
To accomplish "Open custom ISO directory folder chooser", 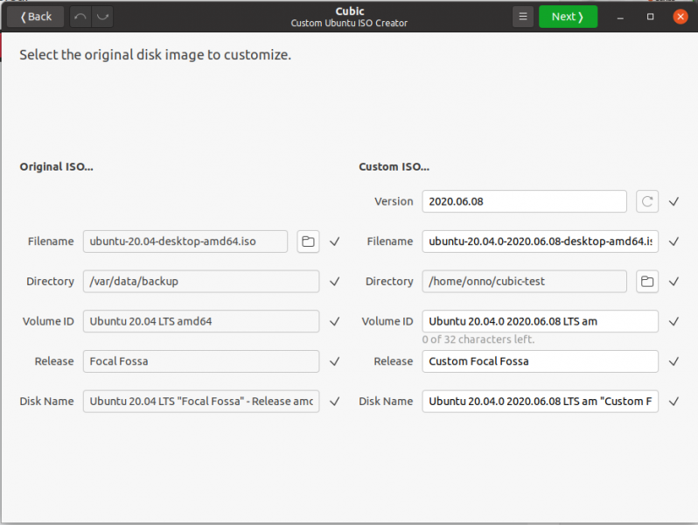I will 646,282.
